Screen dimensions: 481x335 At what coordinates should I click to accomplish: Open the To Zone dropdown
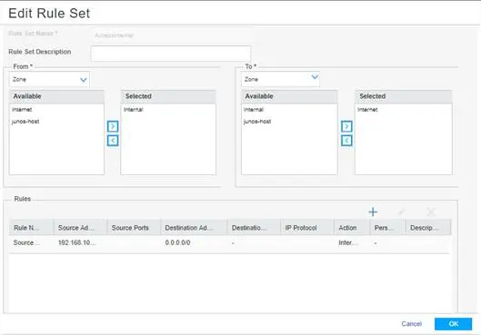click(x=280, y=79)
